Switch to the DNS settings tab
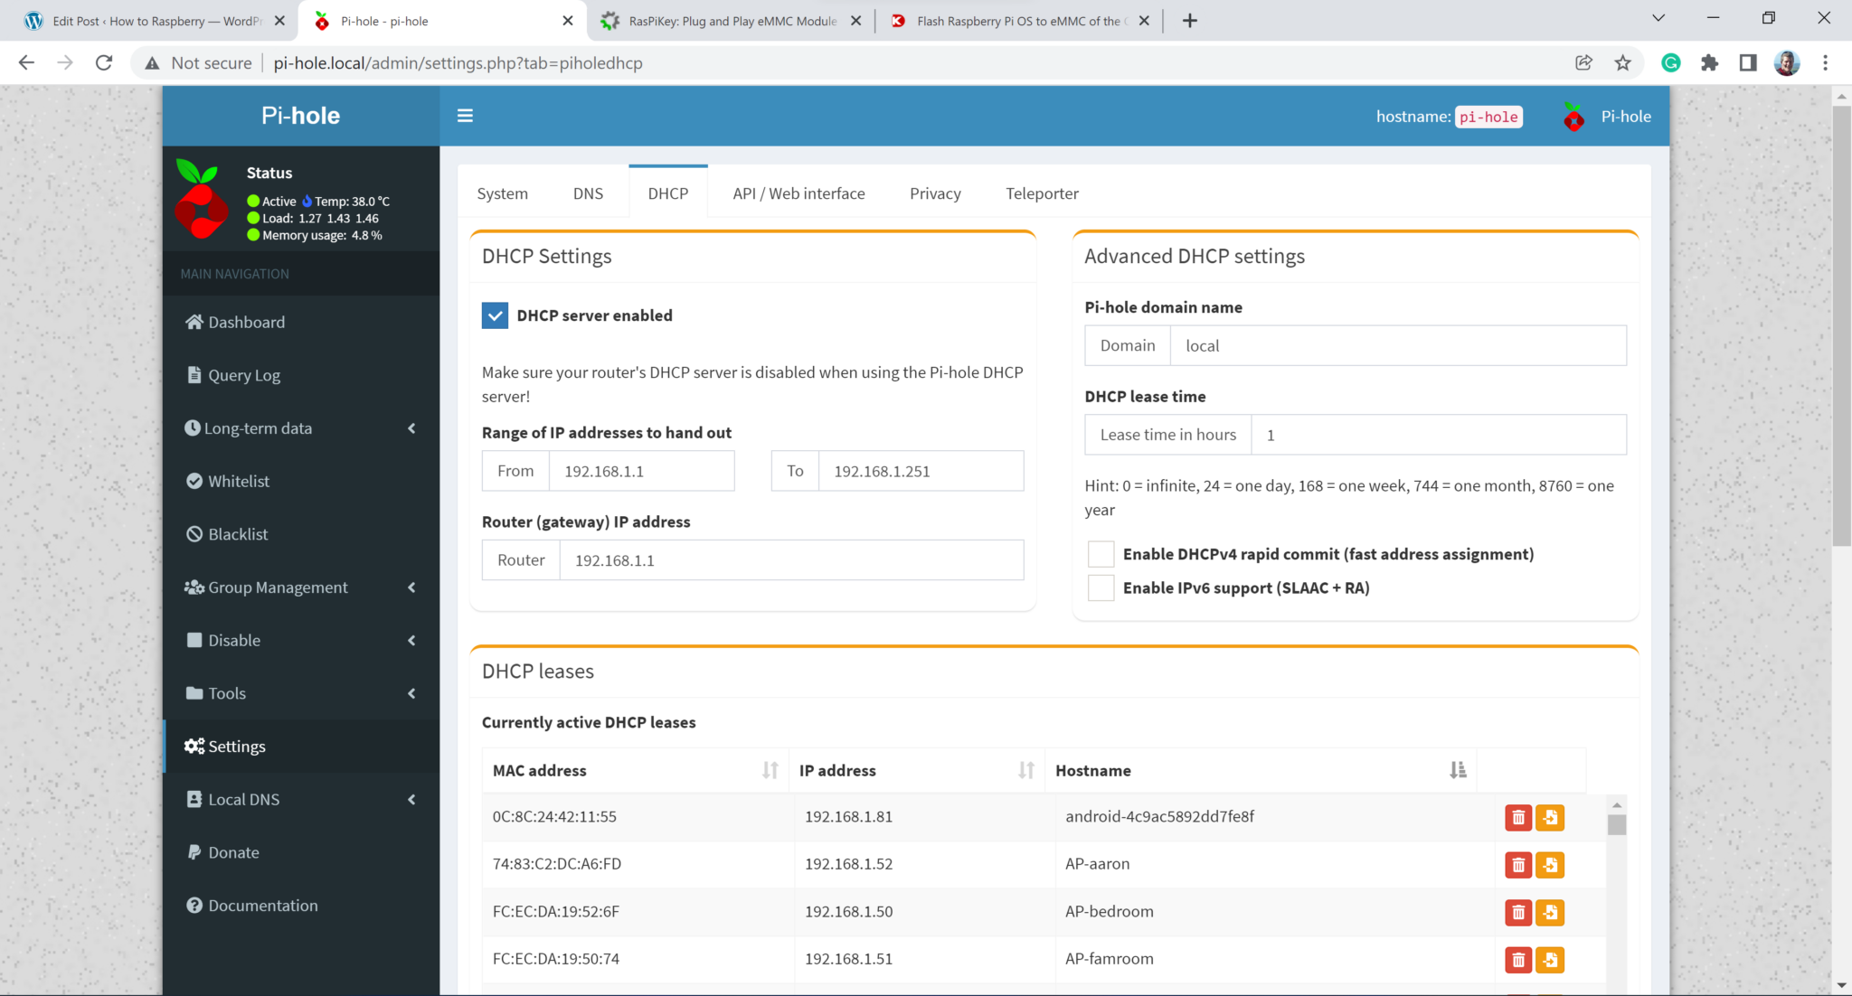Image resolution: width=1852 pixels, height=996 pixels. click(588, 193)
